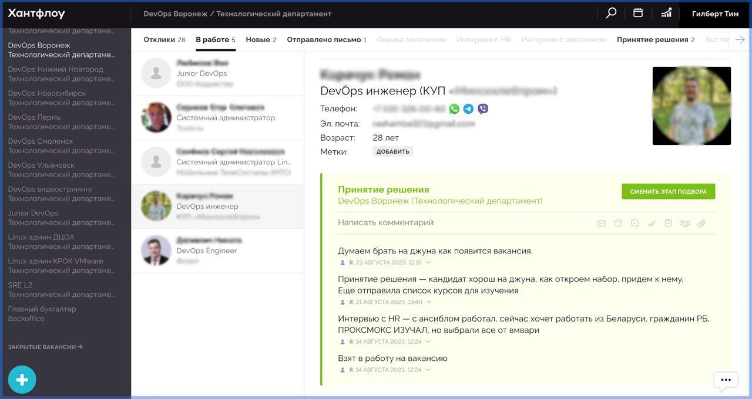Expand options for the 21 августа 2023 comment
Image resolution: width=752 pixels, height=399 pixels.
(428, 302)
